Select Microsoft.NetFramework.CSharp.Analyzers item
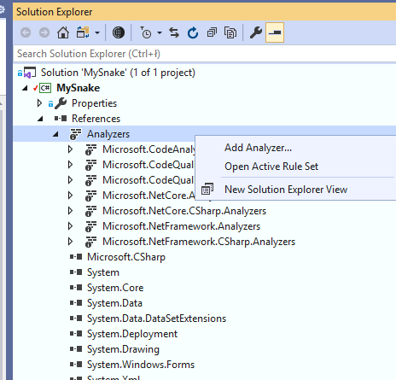 point(199,242)
